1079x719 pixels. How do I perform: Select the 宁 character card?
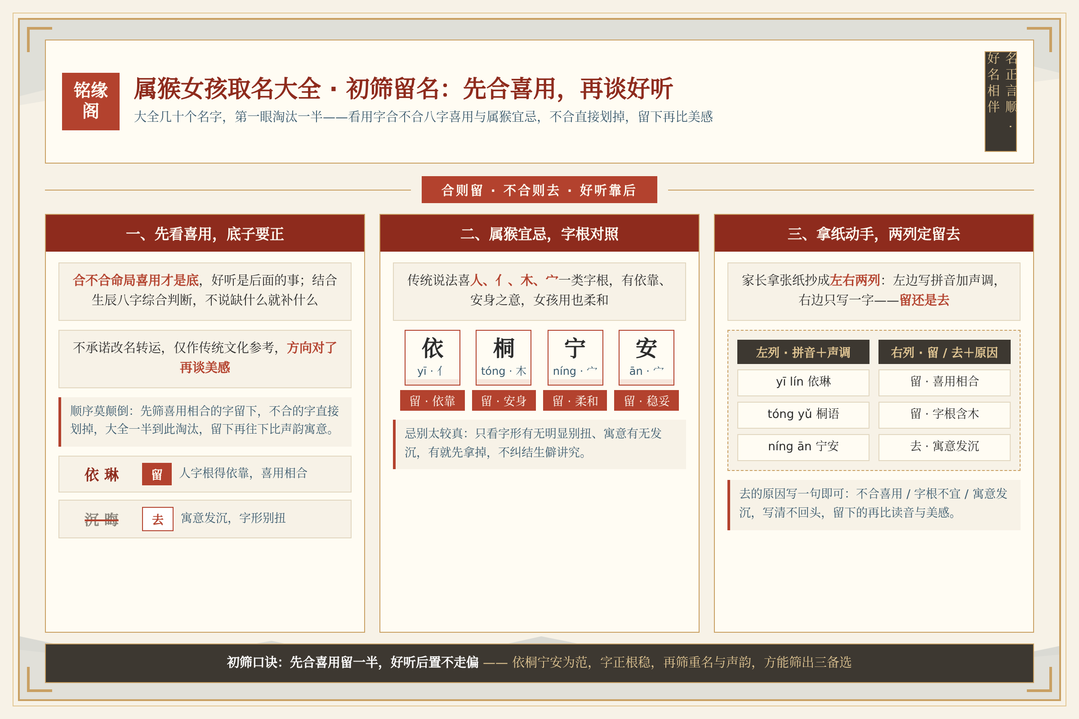[x=575, y=358]
